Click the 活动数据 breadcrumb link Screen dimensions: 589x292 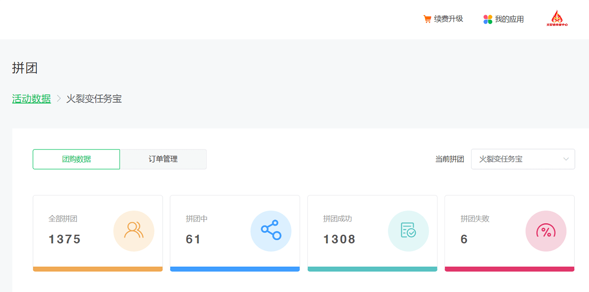32,98
